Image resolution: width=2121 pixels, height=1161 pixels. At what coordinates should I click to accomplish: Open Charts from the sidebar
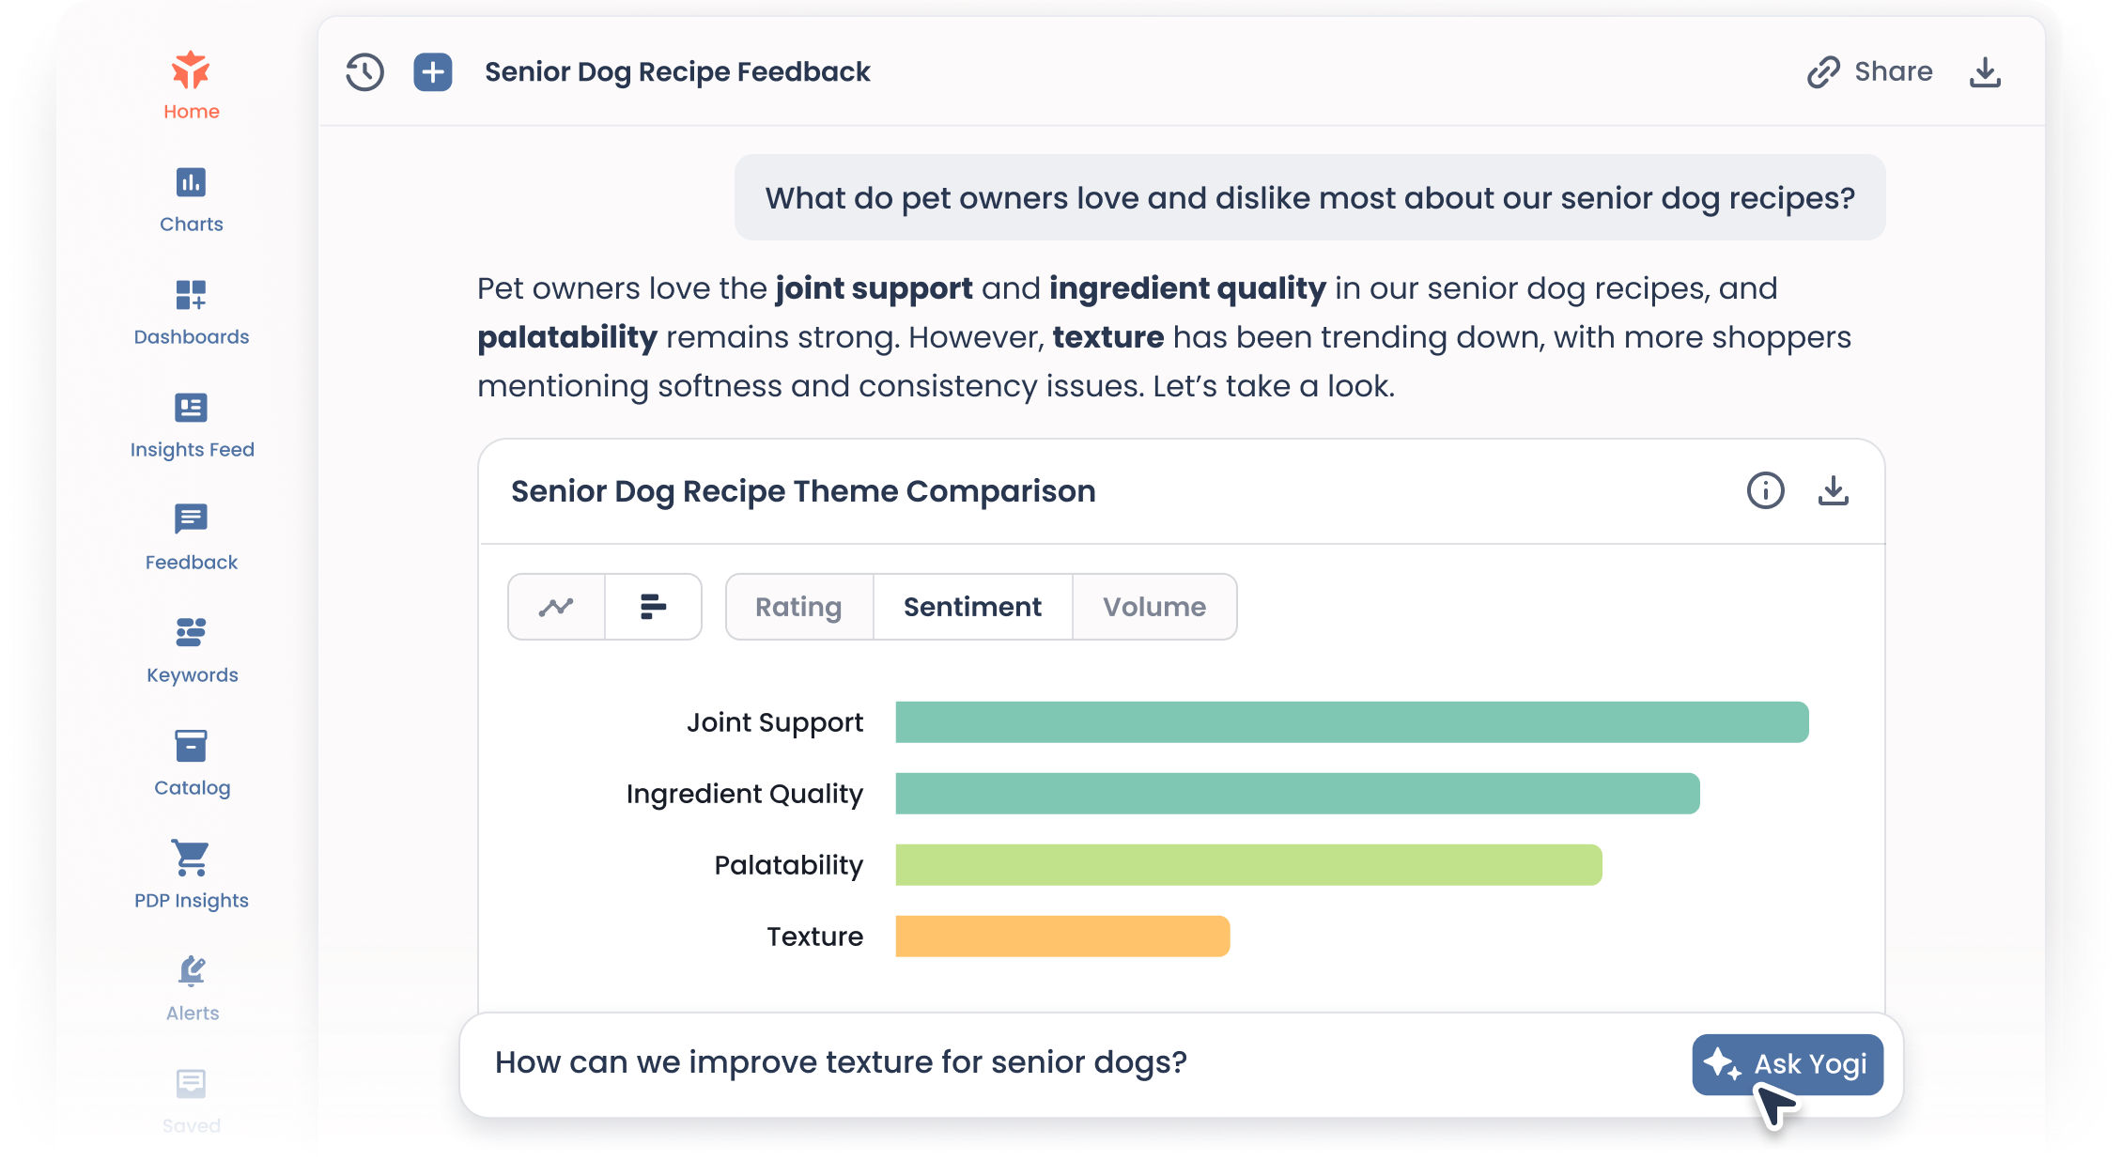coord(191,199)
